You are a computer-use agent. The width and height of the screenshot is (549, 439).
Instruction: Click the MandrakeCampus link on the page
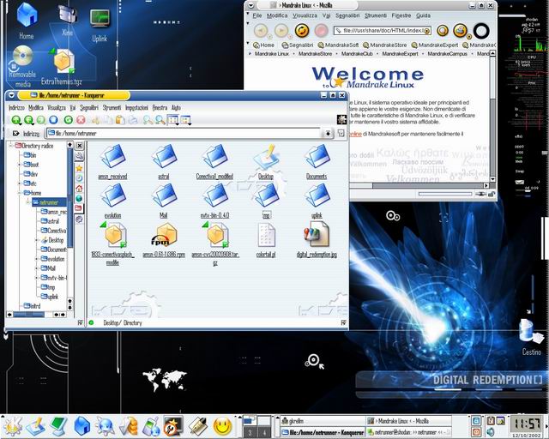click(x=447, y=54)
